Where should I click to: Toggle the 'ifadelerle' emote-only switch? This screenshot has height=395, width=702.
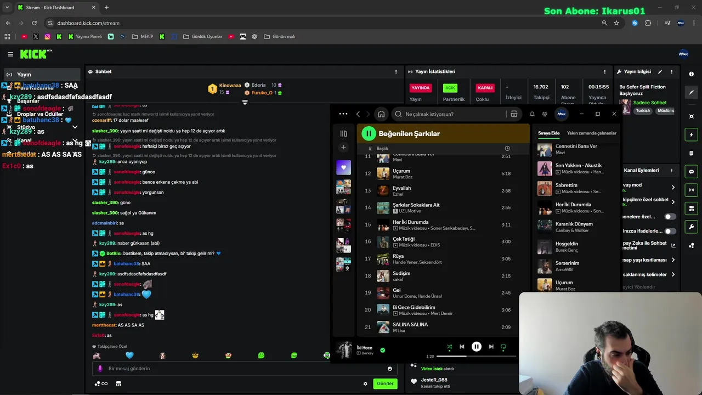click(x=670, y=231)
